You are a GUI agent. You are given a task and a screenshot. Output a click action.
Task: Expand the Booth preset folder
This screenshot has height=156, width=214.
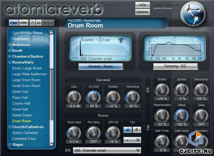click(x=10, y=50)
